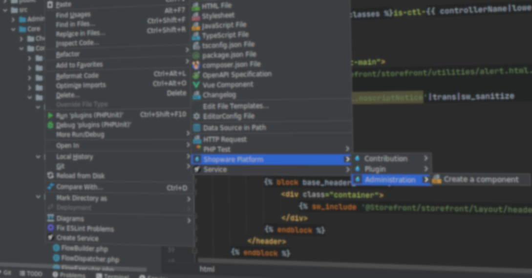This screenshot has height=278, width=532.
Task: Open the Contribution submenu
Action: tap(385, 158)
